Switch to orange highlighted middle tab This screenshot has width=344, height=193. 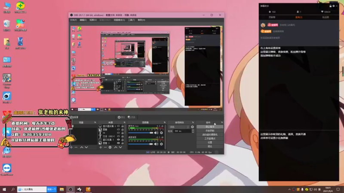point(298,17)
